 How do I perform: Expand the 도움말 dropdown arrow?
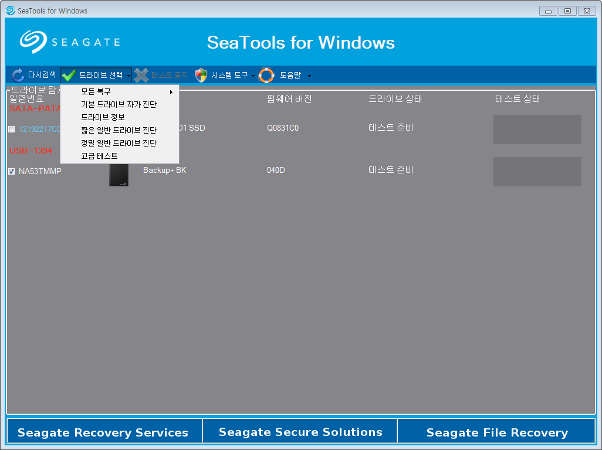tap(309, 76)
